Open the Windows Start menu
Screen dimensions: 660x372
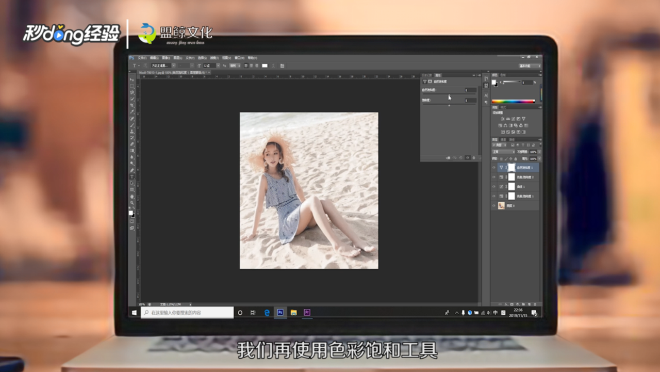pos(134,313)
